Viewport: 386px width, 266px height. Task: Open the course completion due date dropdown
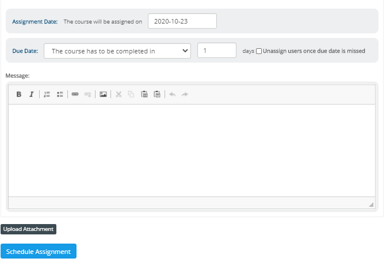click(117, 51)
